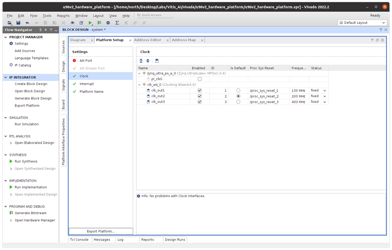The width and height of the screenshot is (392, 250).
Task: Open the Tcl Console tab
Action: 79,240
